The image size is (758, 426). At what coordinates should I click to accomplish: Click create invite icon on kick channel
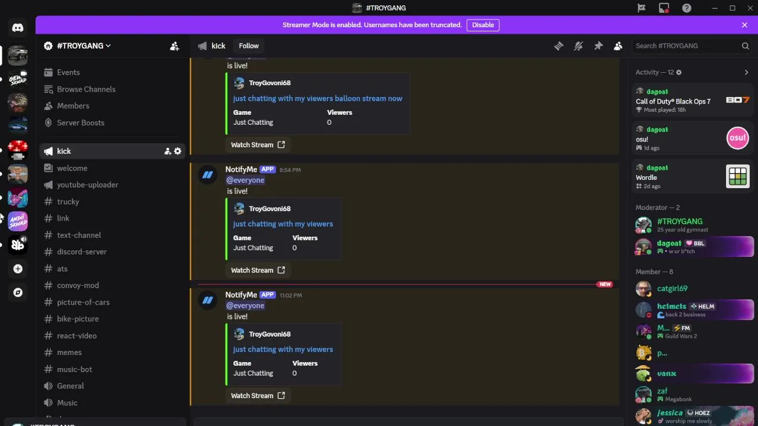(168, 151)
